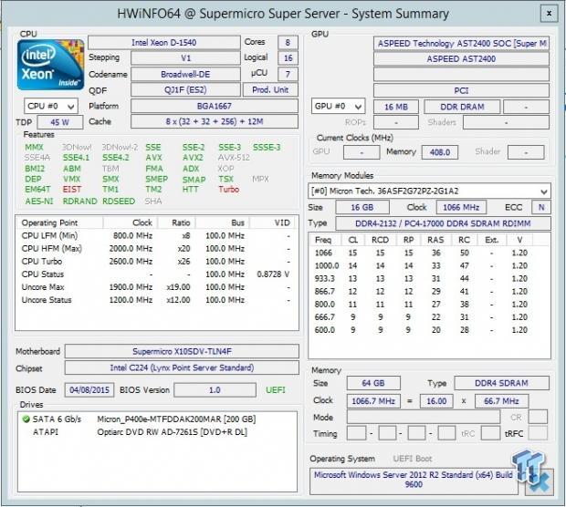
Task: Click the red EIST feature label
Action: 72,190
